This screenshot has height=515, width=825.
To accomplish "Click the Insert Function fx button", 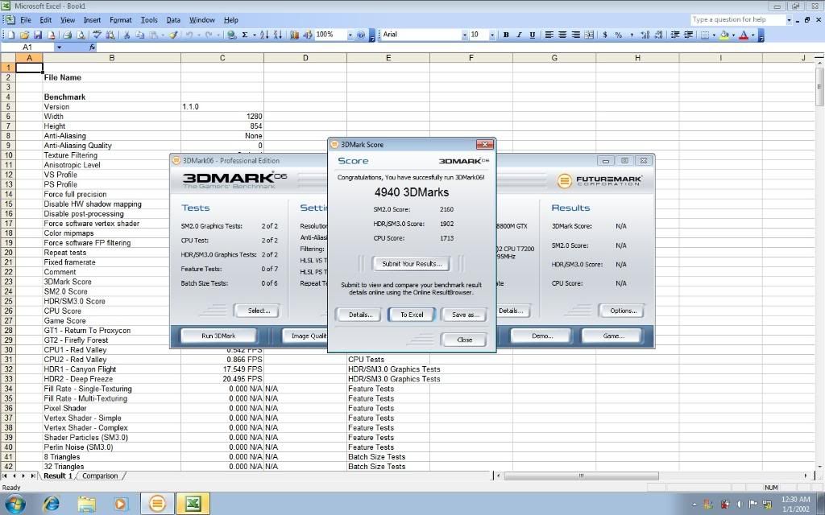I will [x=92, y=47].
